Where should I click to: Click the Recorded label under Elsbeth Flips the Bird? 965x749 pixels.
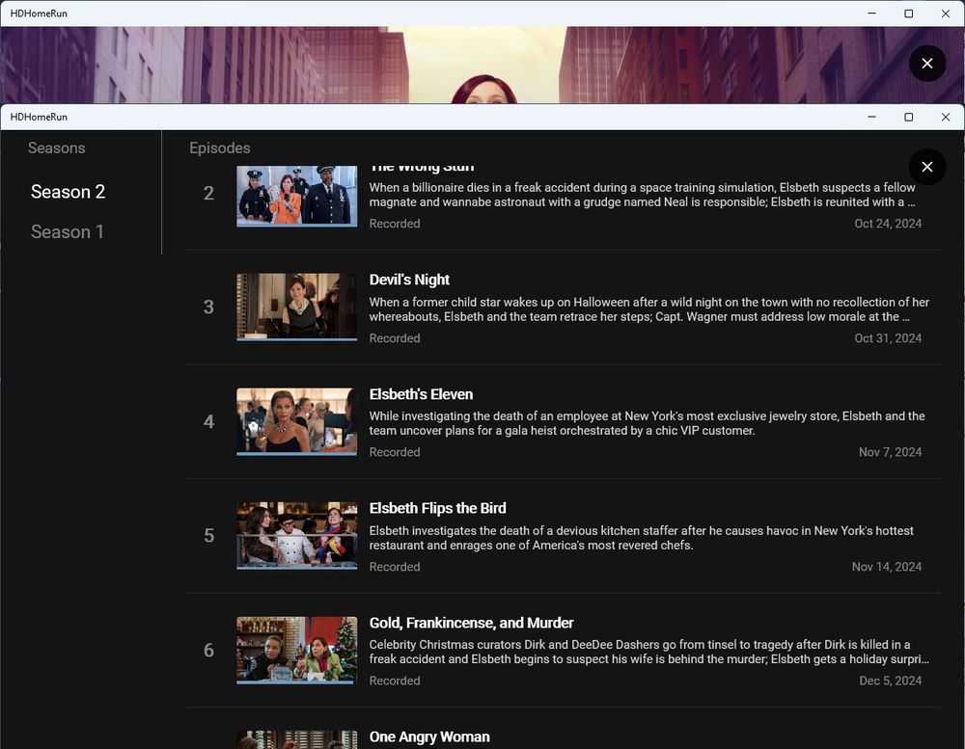tap(395, 567)
